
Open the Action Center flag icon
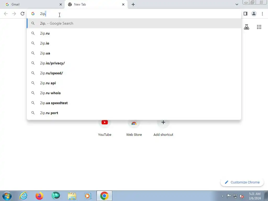[229, 196]
